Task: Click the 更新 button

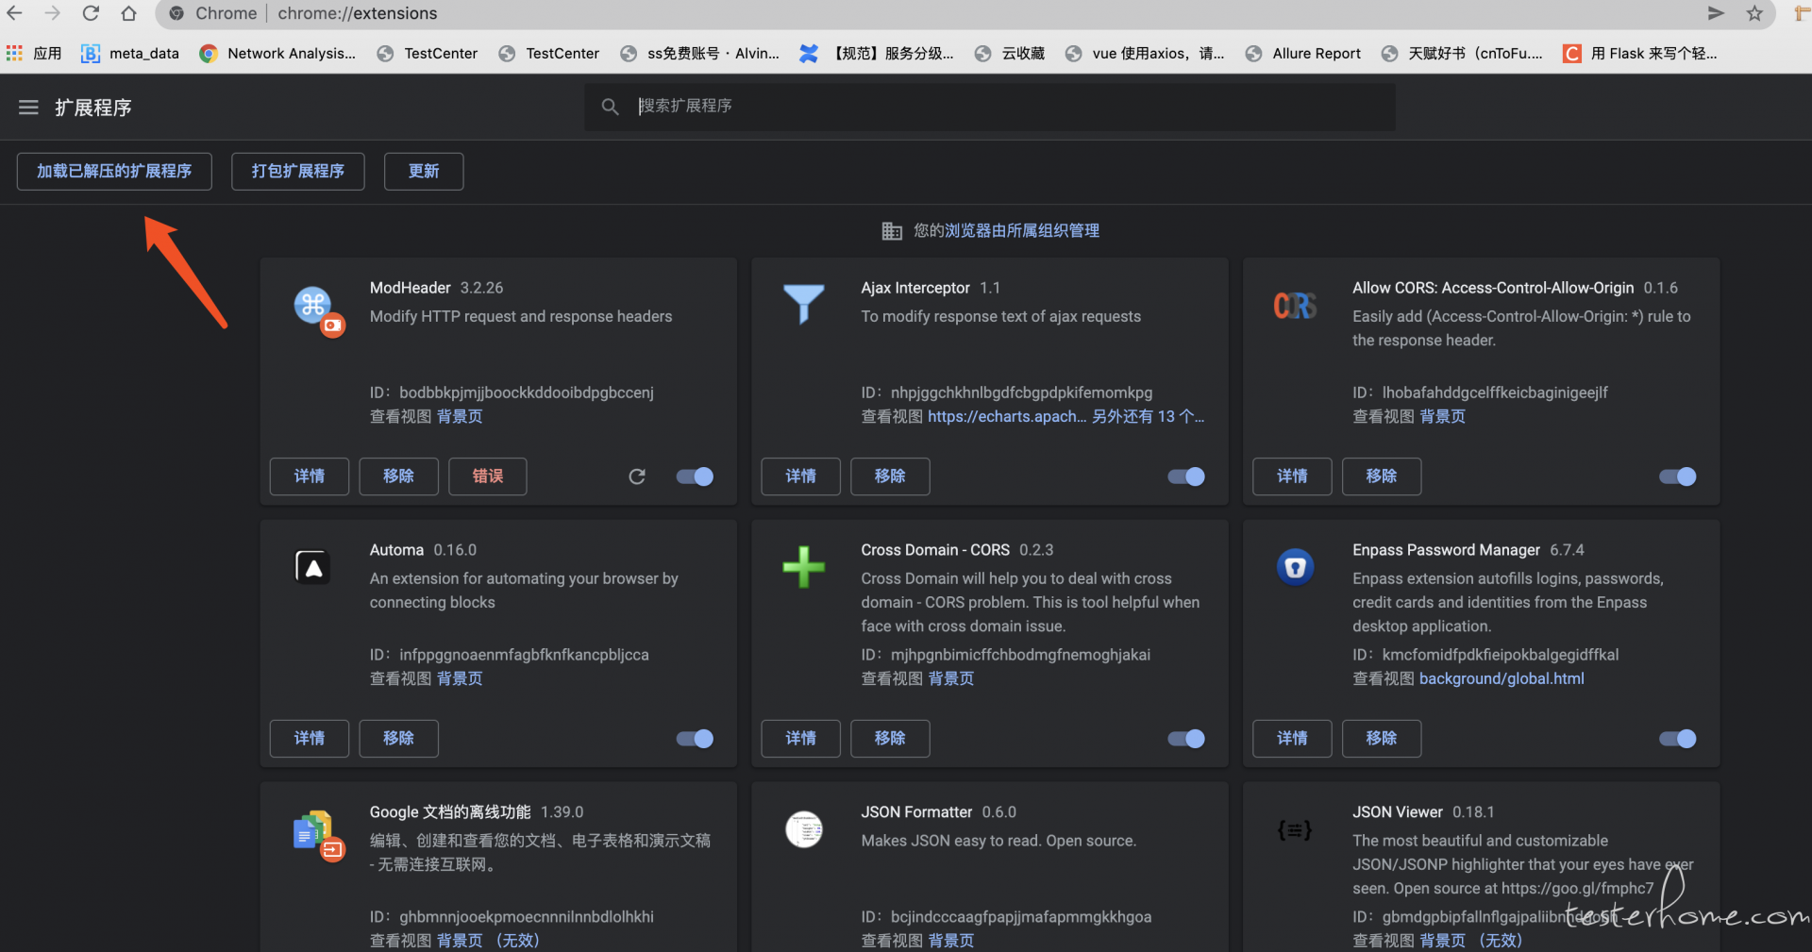Action: [424, 172]
